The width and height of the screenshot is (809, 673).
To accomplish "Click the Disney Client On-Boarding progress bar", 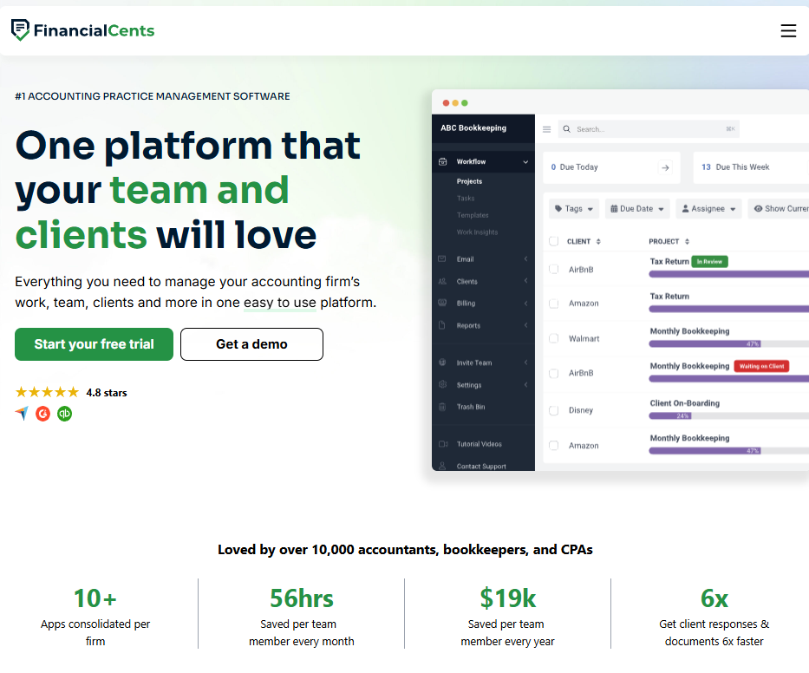I will [x=728, y=416].
